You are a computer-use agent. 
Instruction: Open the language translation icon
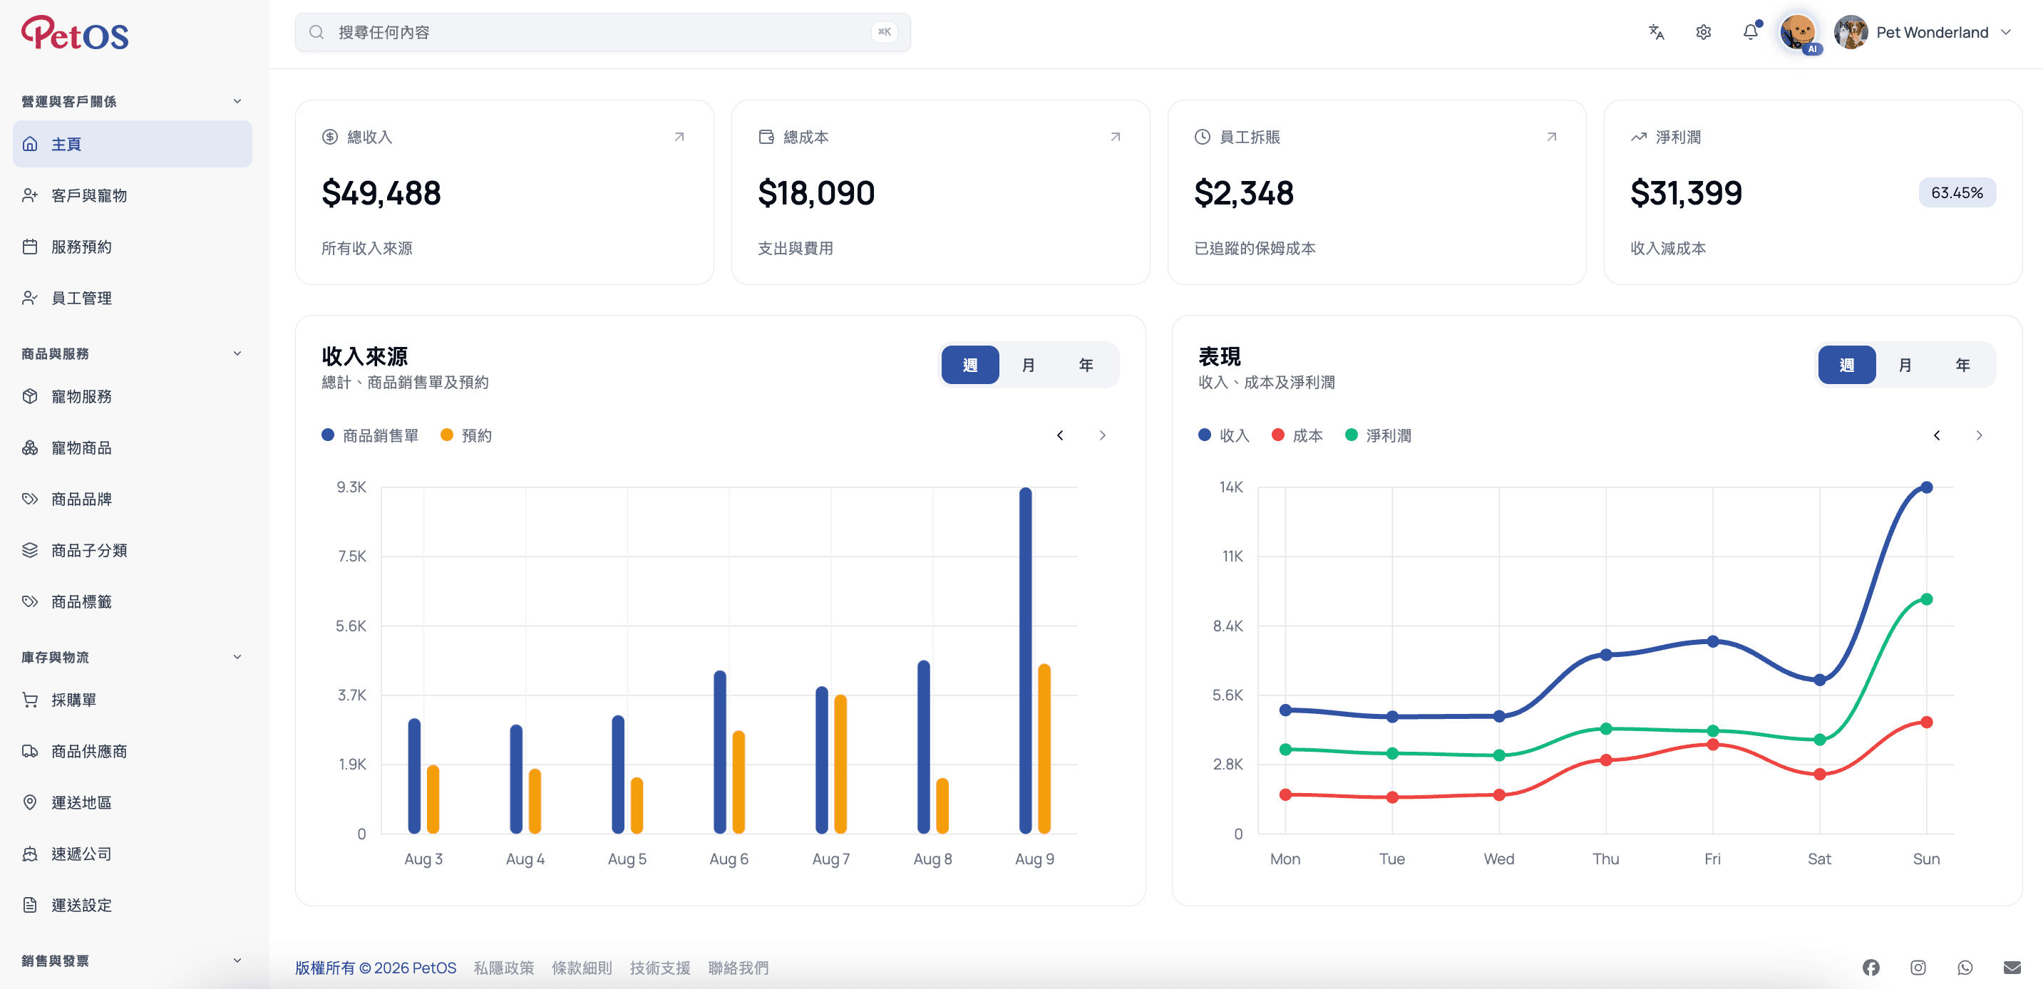click(x=1656, y=33)
